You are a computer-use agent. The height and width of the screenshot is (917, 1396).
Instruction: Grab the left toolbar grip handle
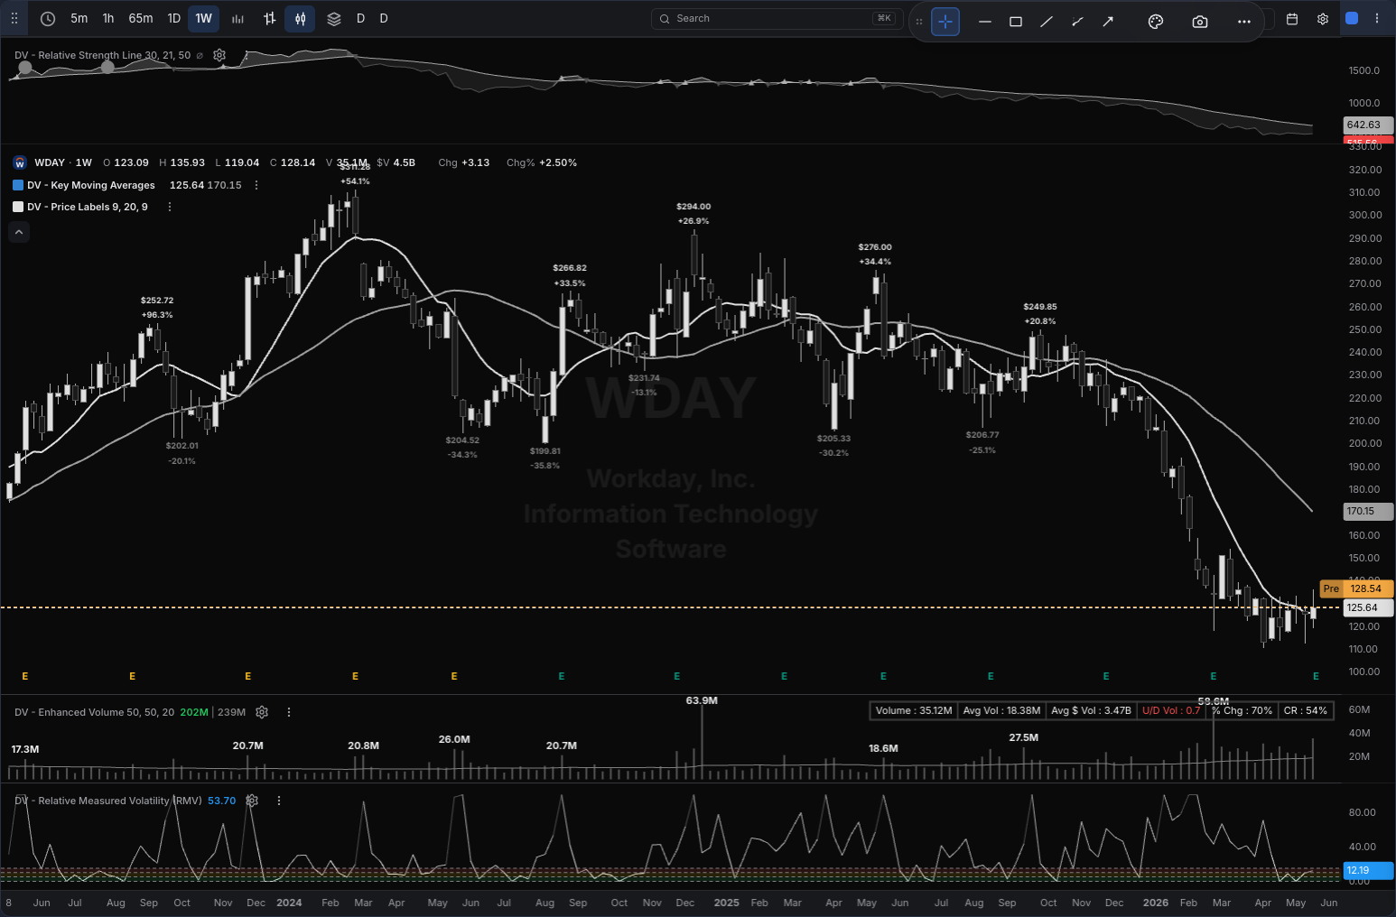(14, 18)
